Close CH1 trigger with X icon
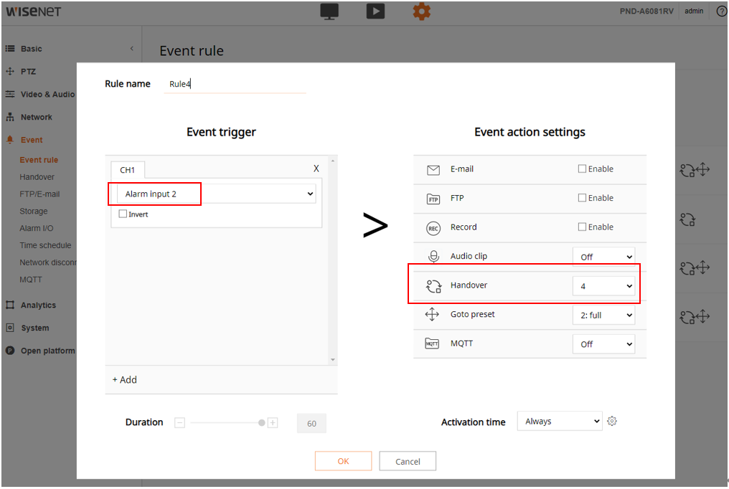The width and height of the screenshot is (729, 489). coord(316,168)
